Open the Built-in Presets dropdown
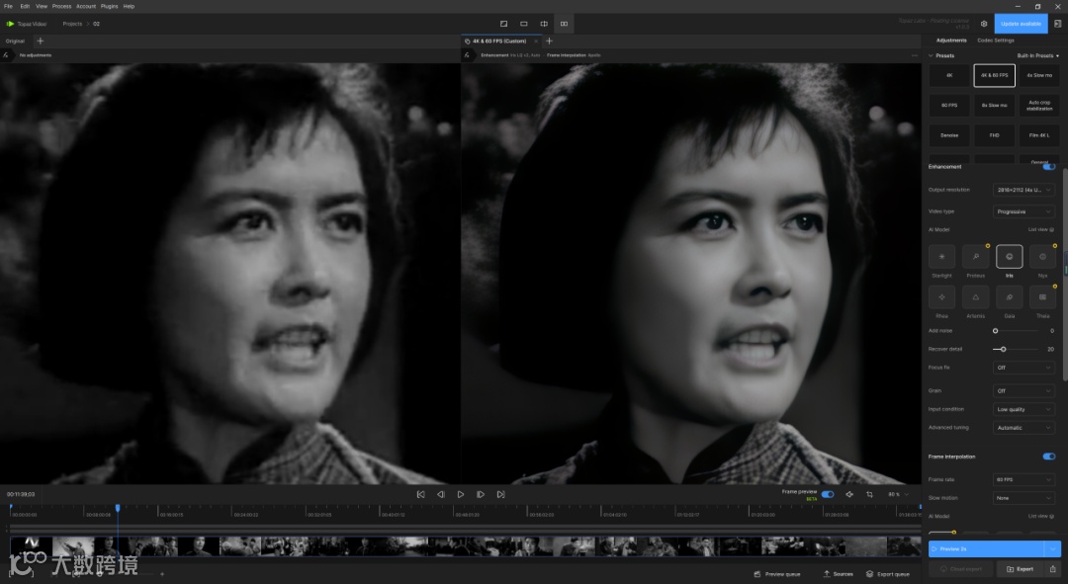 1038,55
